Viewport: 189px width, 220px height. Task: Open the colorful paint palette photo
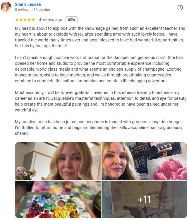(58, 199)
